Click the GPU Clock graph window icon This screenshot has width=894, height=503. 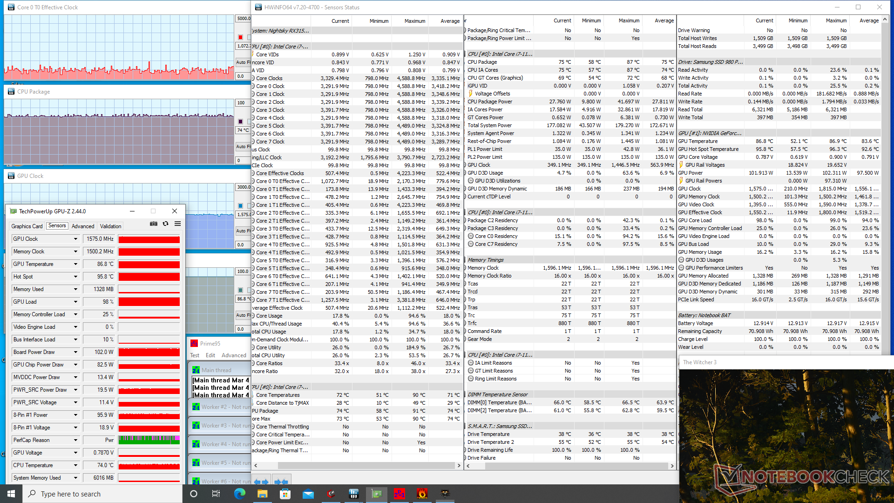click(11, 176)
